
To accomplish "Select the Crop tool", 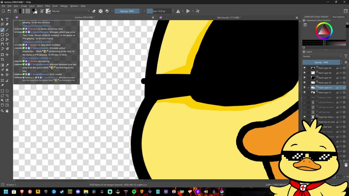I will pyautogui.click(x=2, y=59).
